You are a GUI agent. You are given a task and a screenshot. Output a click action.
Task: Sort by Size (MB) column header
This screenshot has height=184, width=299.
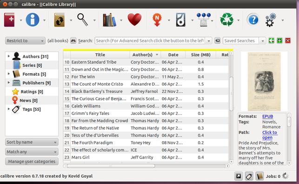click(x=200, y=55)
